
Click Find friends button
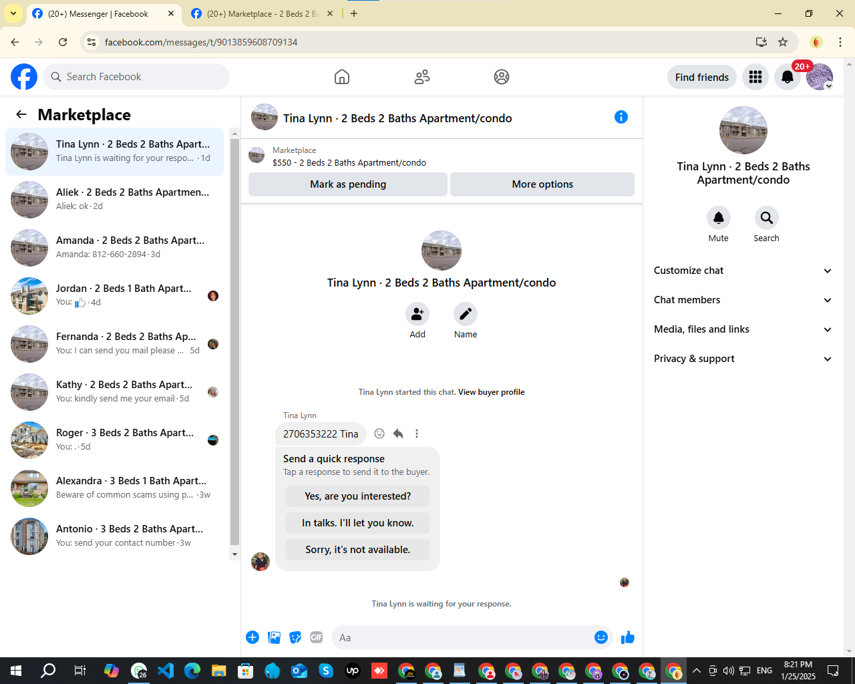pos(702,77)
